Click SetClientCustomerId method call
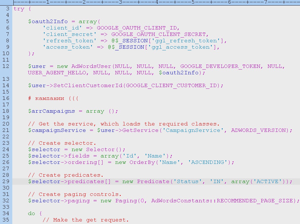The width and height of the screenshot is (300, 224). pos(88,86)
